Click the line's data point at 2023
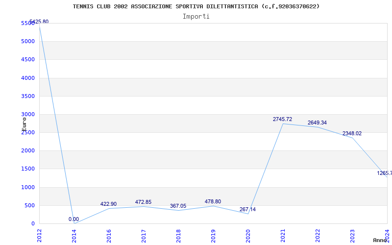The image size is (392, 245). pos(352,138)
